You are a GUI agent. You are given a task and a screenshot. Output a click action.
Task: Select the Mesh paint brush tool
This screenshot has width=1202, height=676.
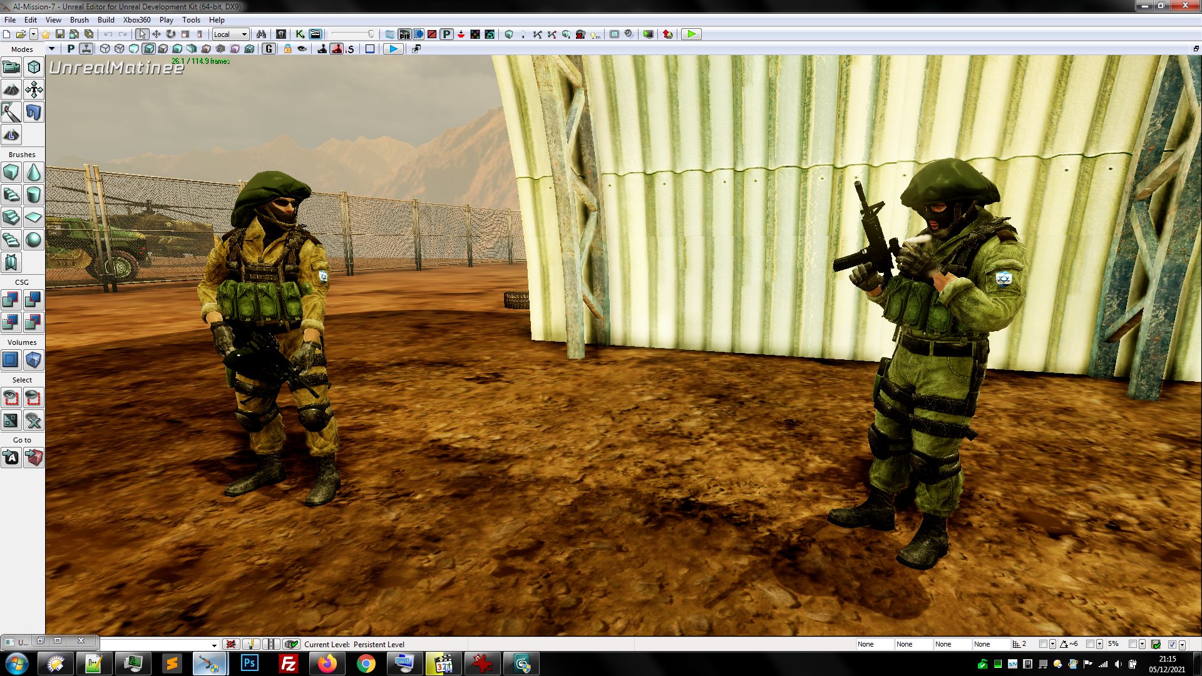pyautogui.click(x=11, y=112)
